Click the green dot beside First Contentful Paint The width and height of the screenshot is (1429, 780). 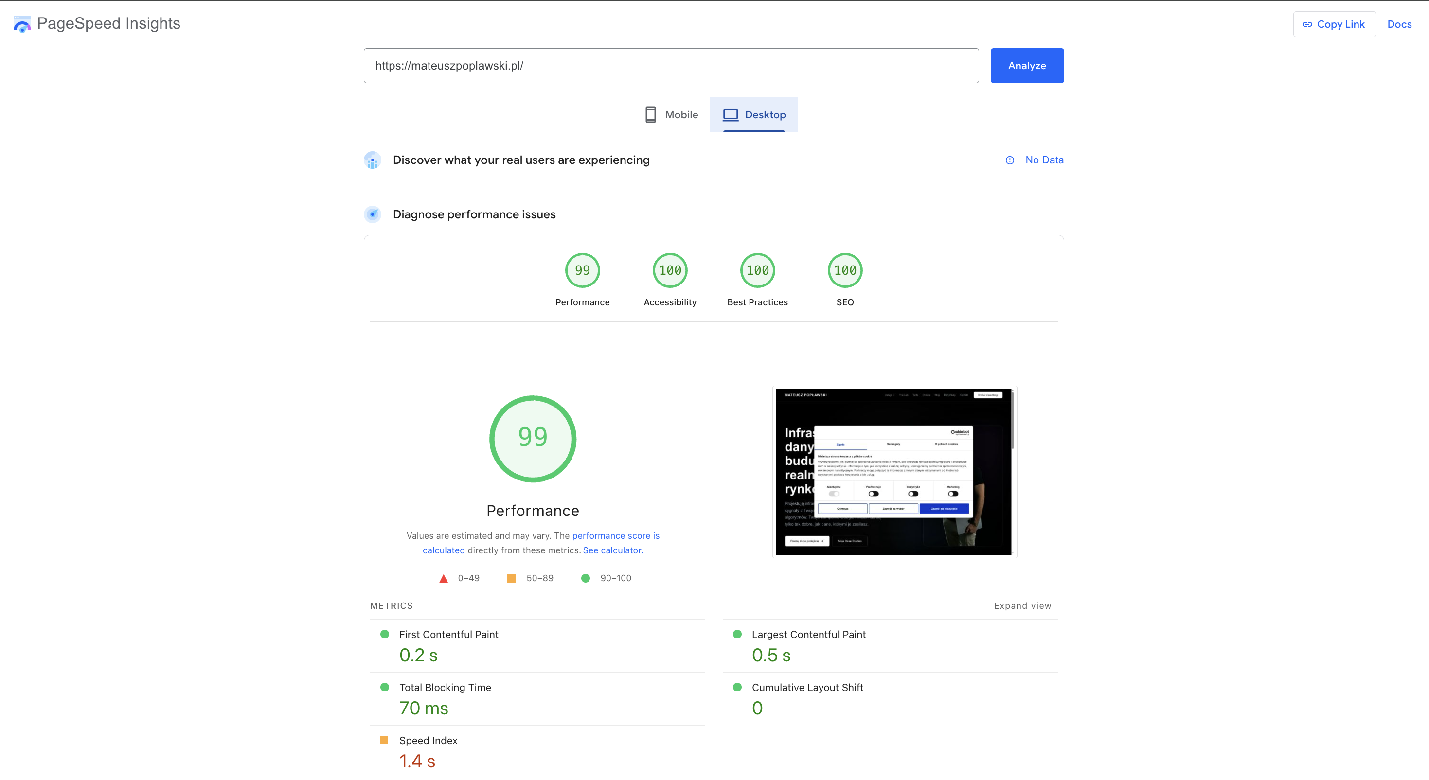pyautogui.click(x=384, y=634)
